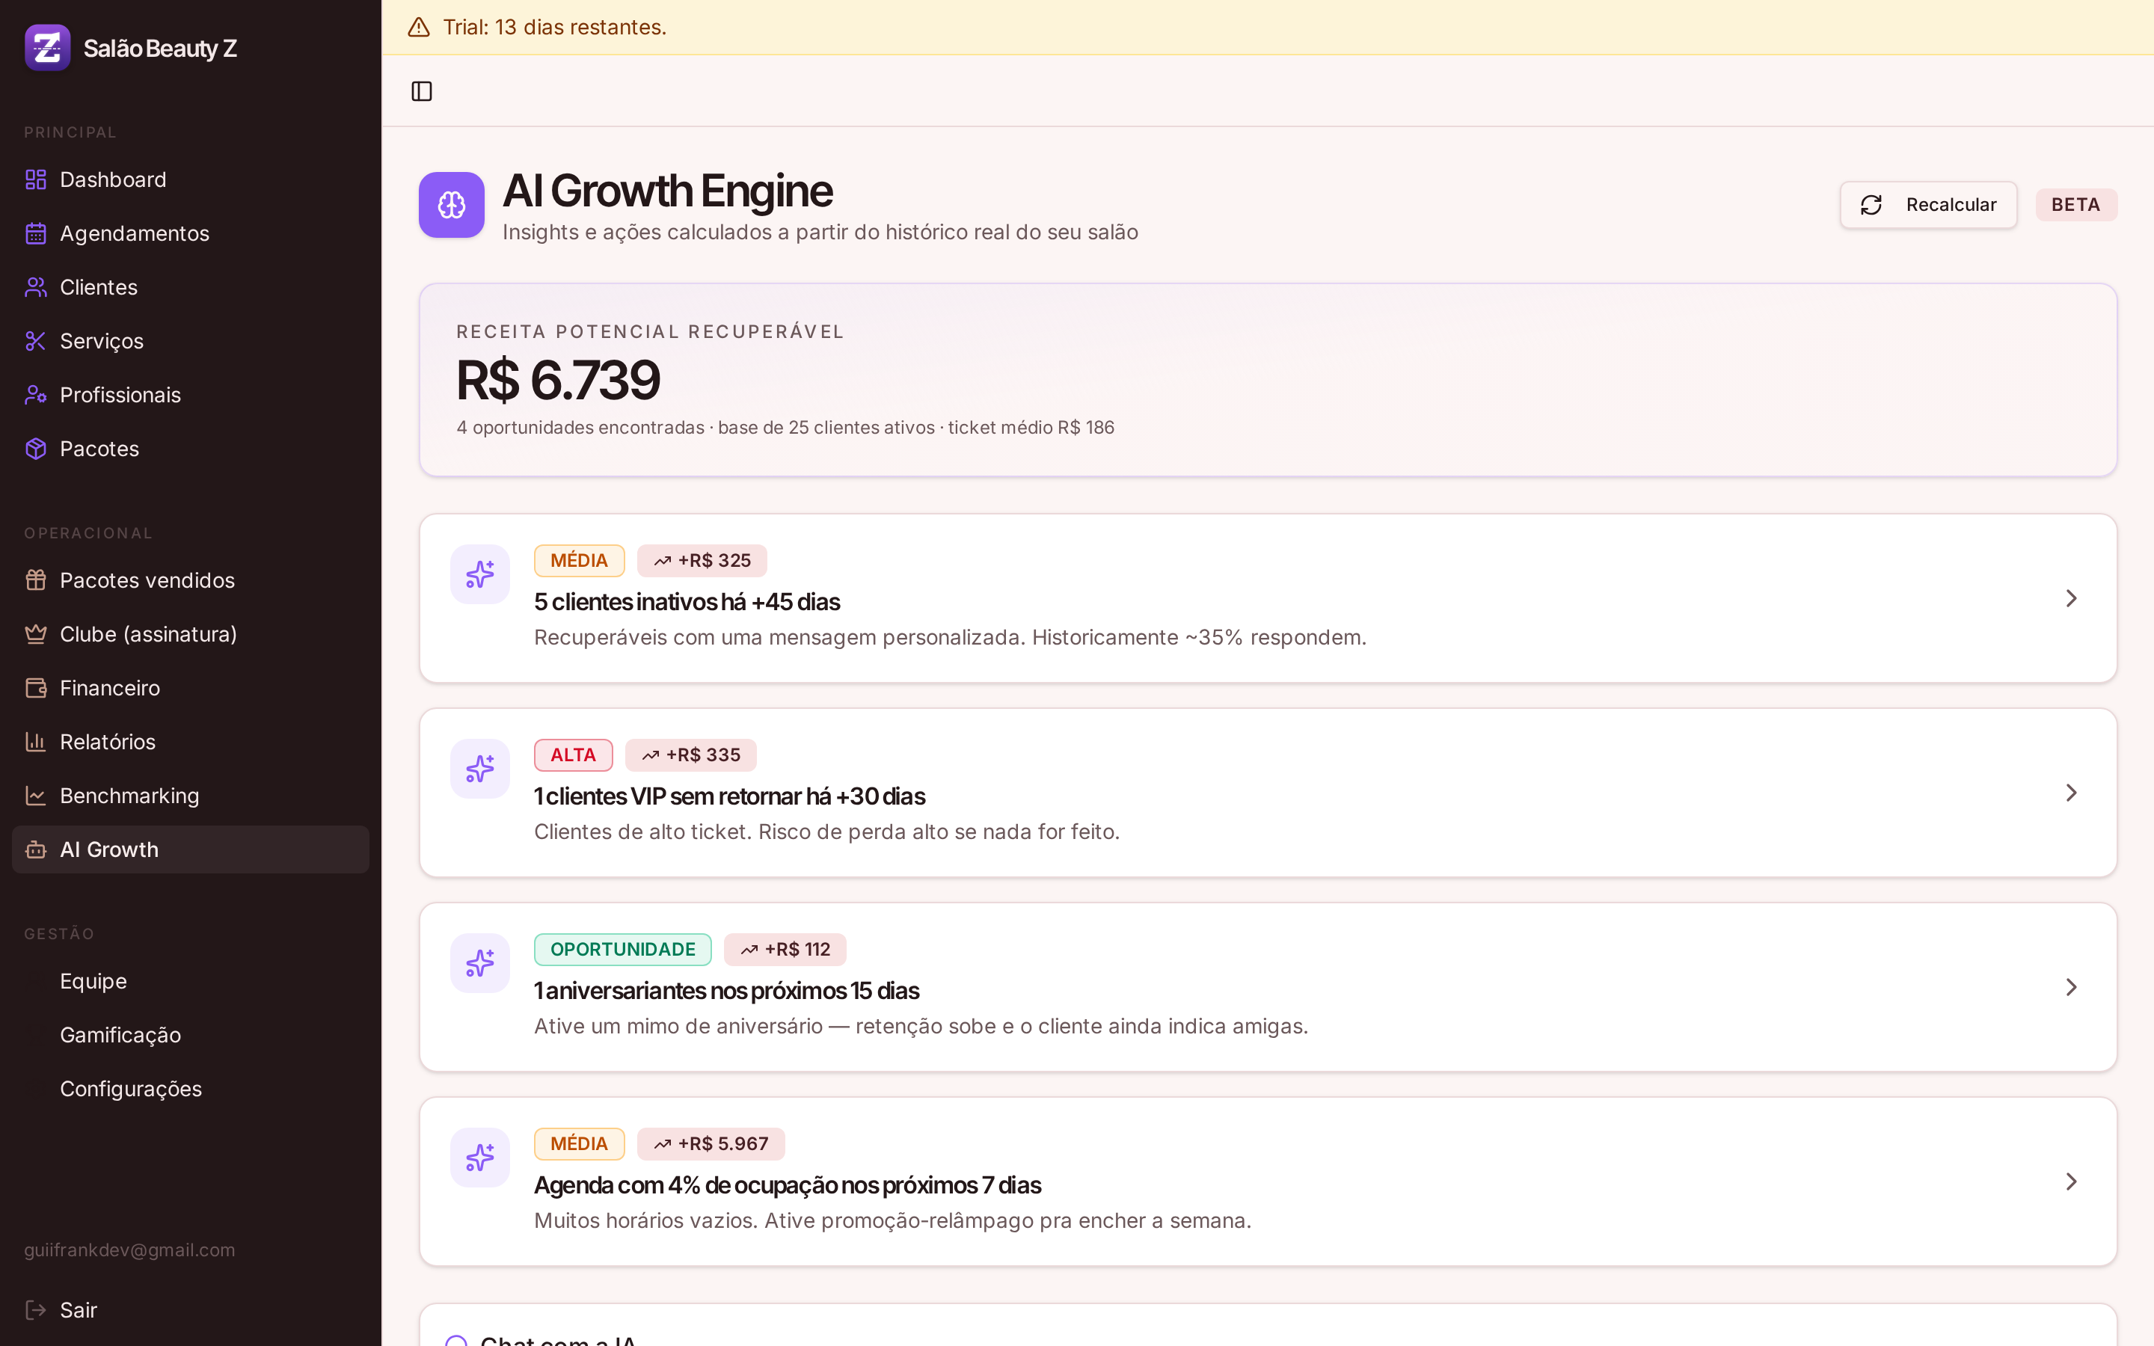Click sparkle icon on agenda ocupação card

(x=479, y=1158)
